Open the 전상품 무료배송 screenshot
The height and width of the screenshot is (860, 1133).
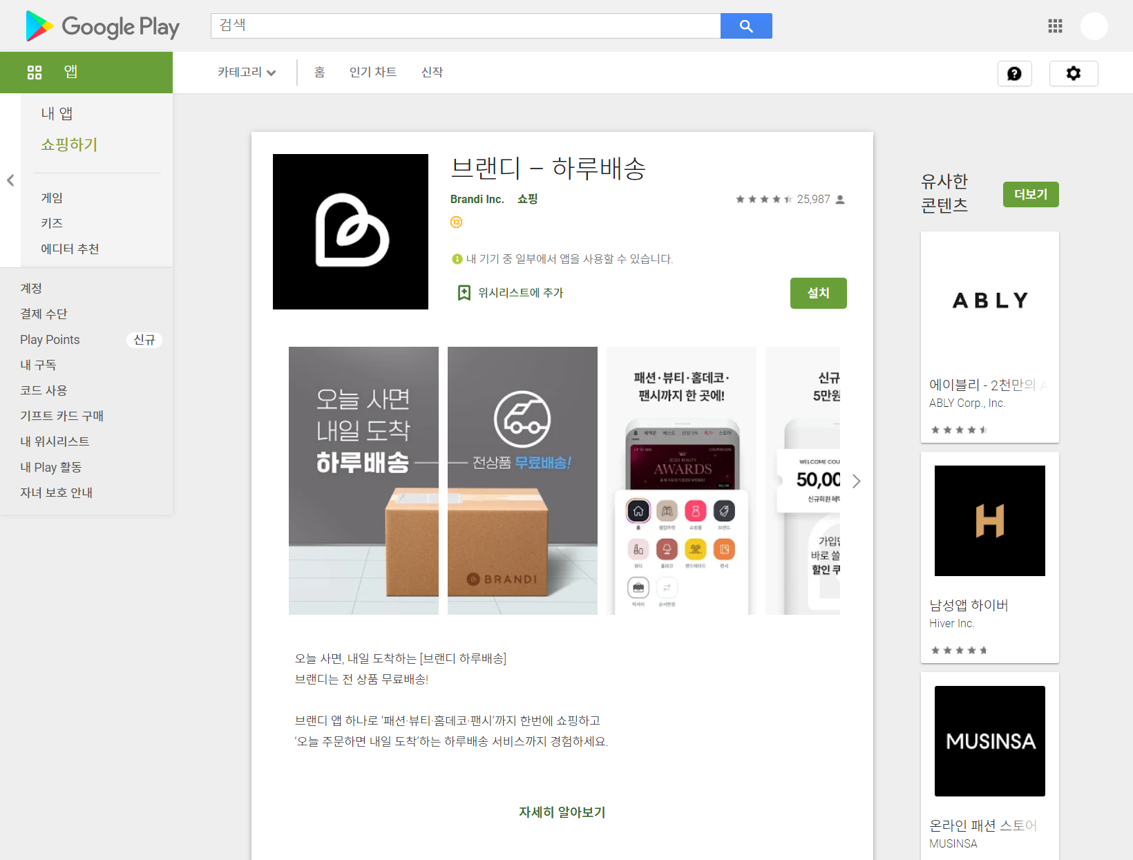click(522, 481)
